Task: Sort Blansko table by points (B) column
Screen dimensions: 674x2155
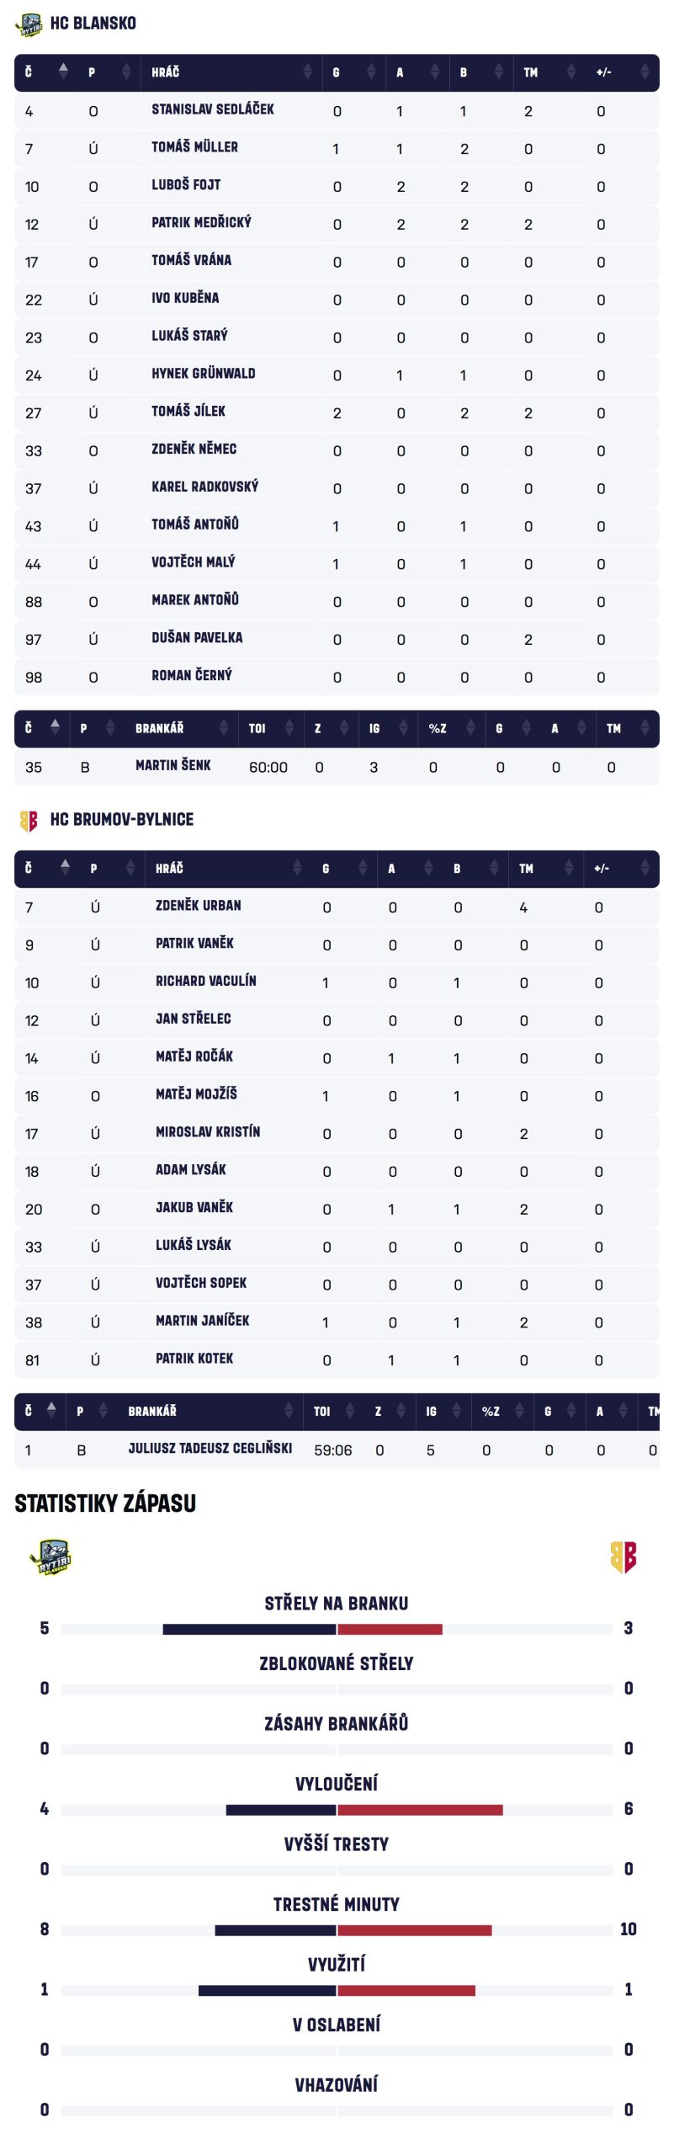Action: (498, 72)
